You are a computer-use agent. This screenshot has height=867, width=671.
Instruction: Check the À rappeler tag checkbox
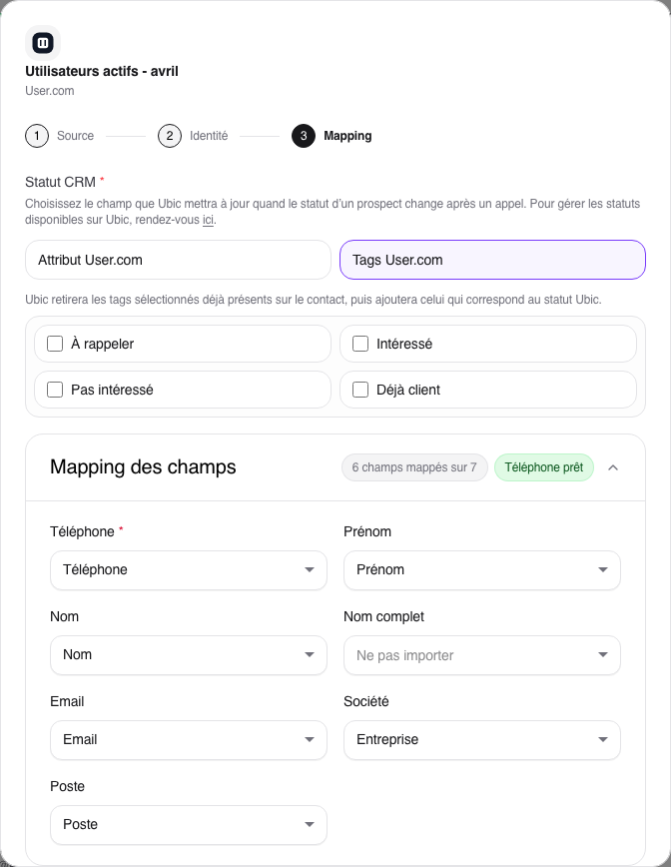(x=55, y=344)
